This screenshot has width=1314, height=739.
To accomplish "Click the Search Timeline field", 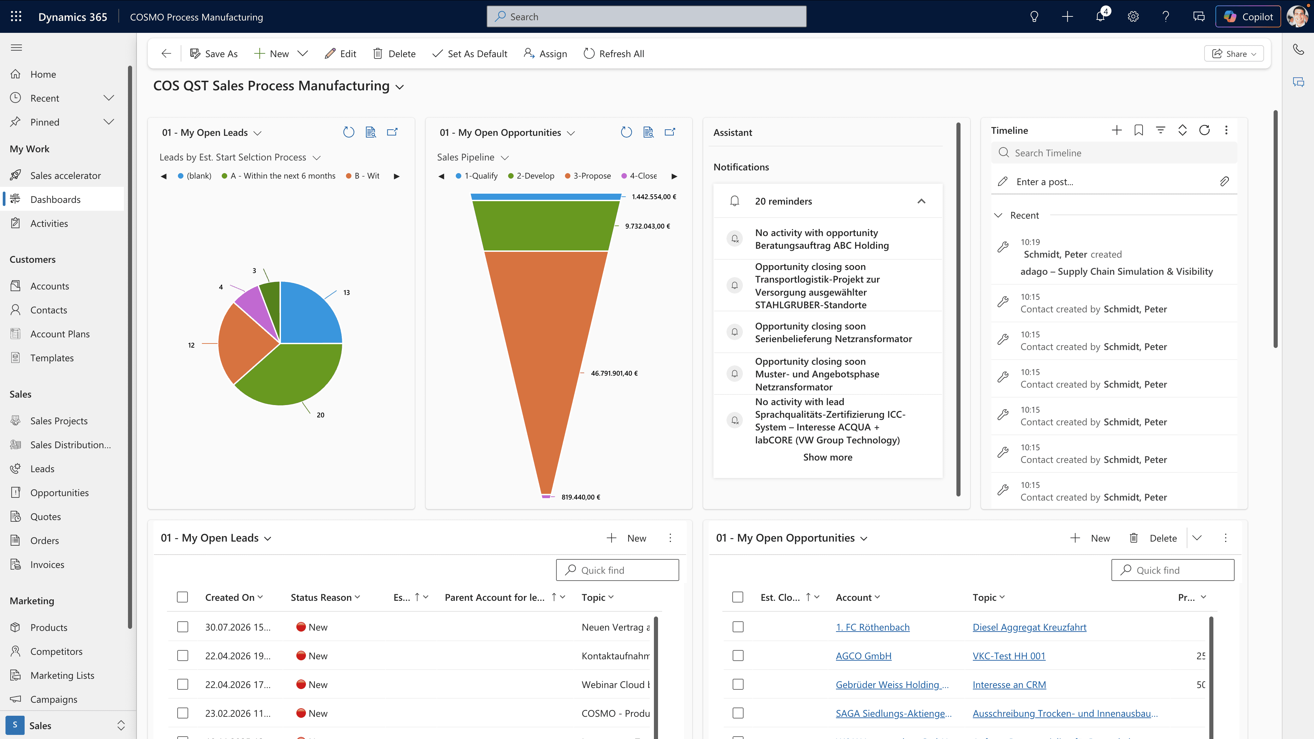I will (1114, 153).
